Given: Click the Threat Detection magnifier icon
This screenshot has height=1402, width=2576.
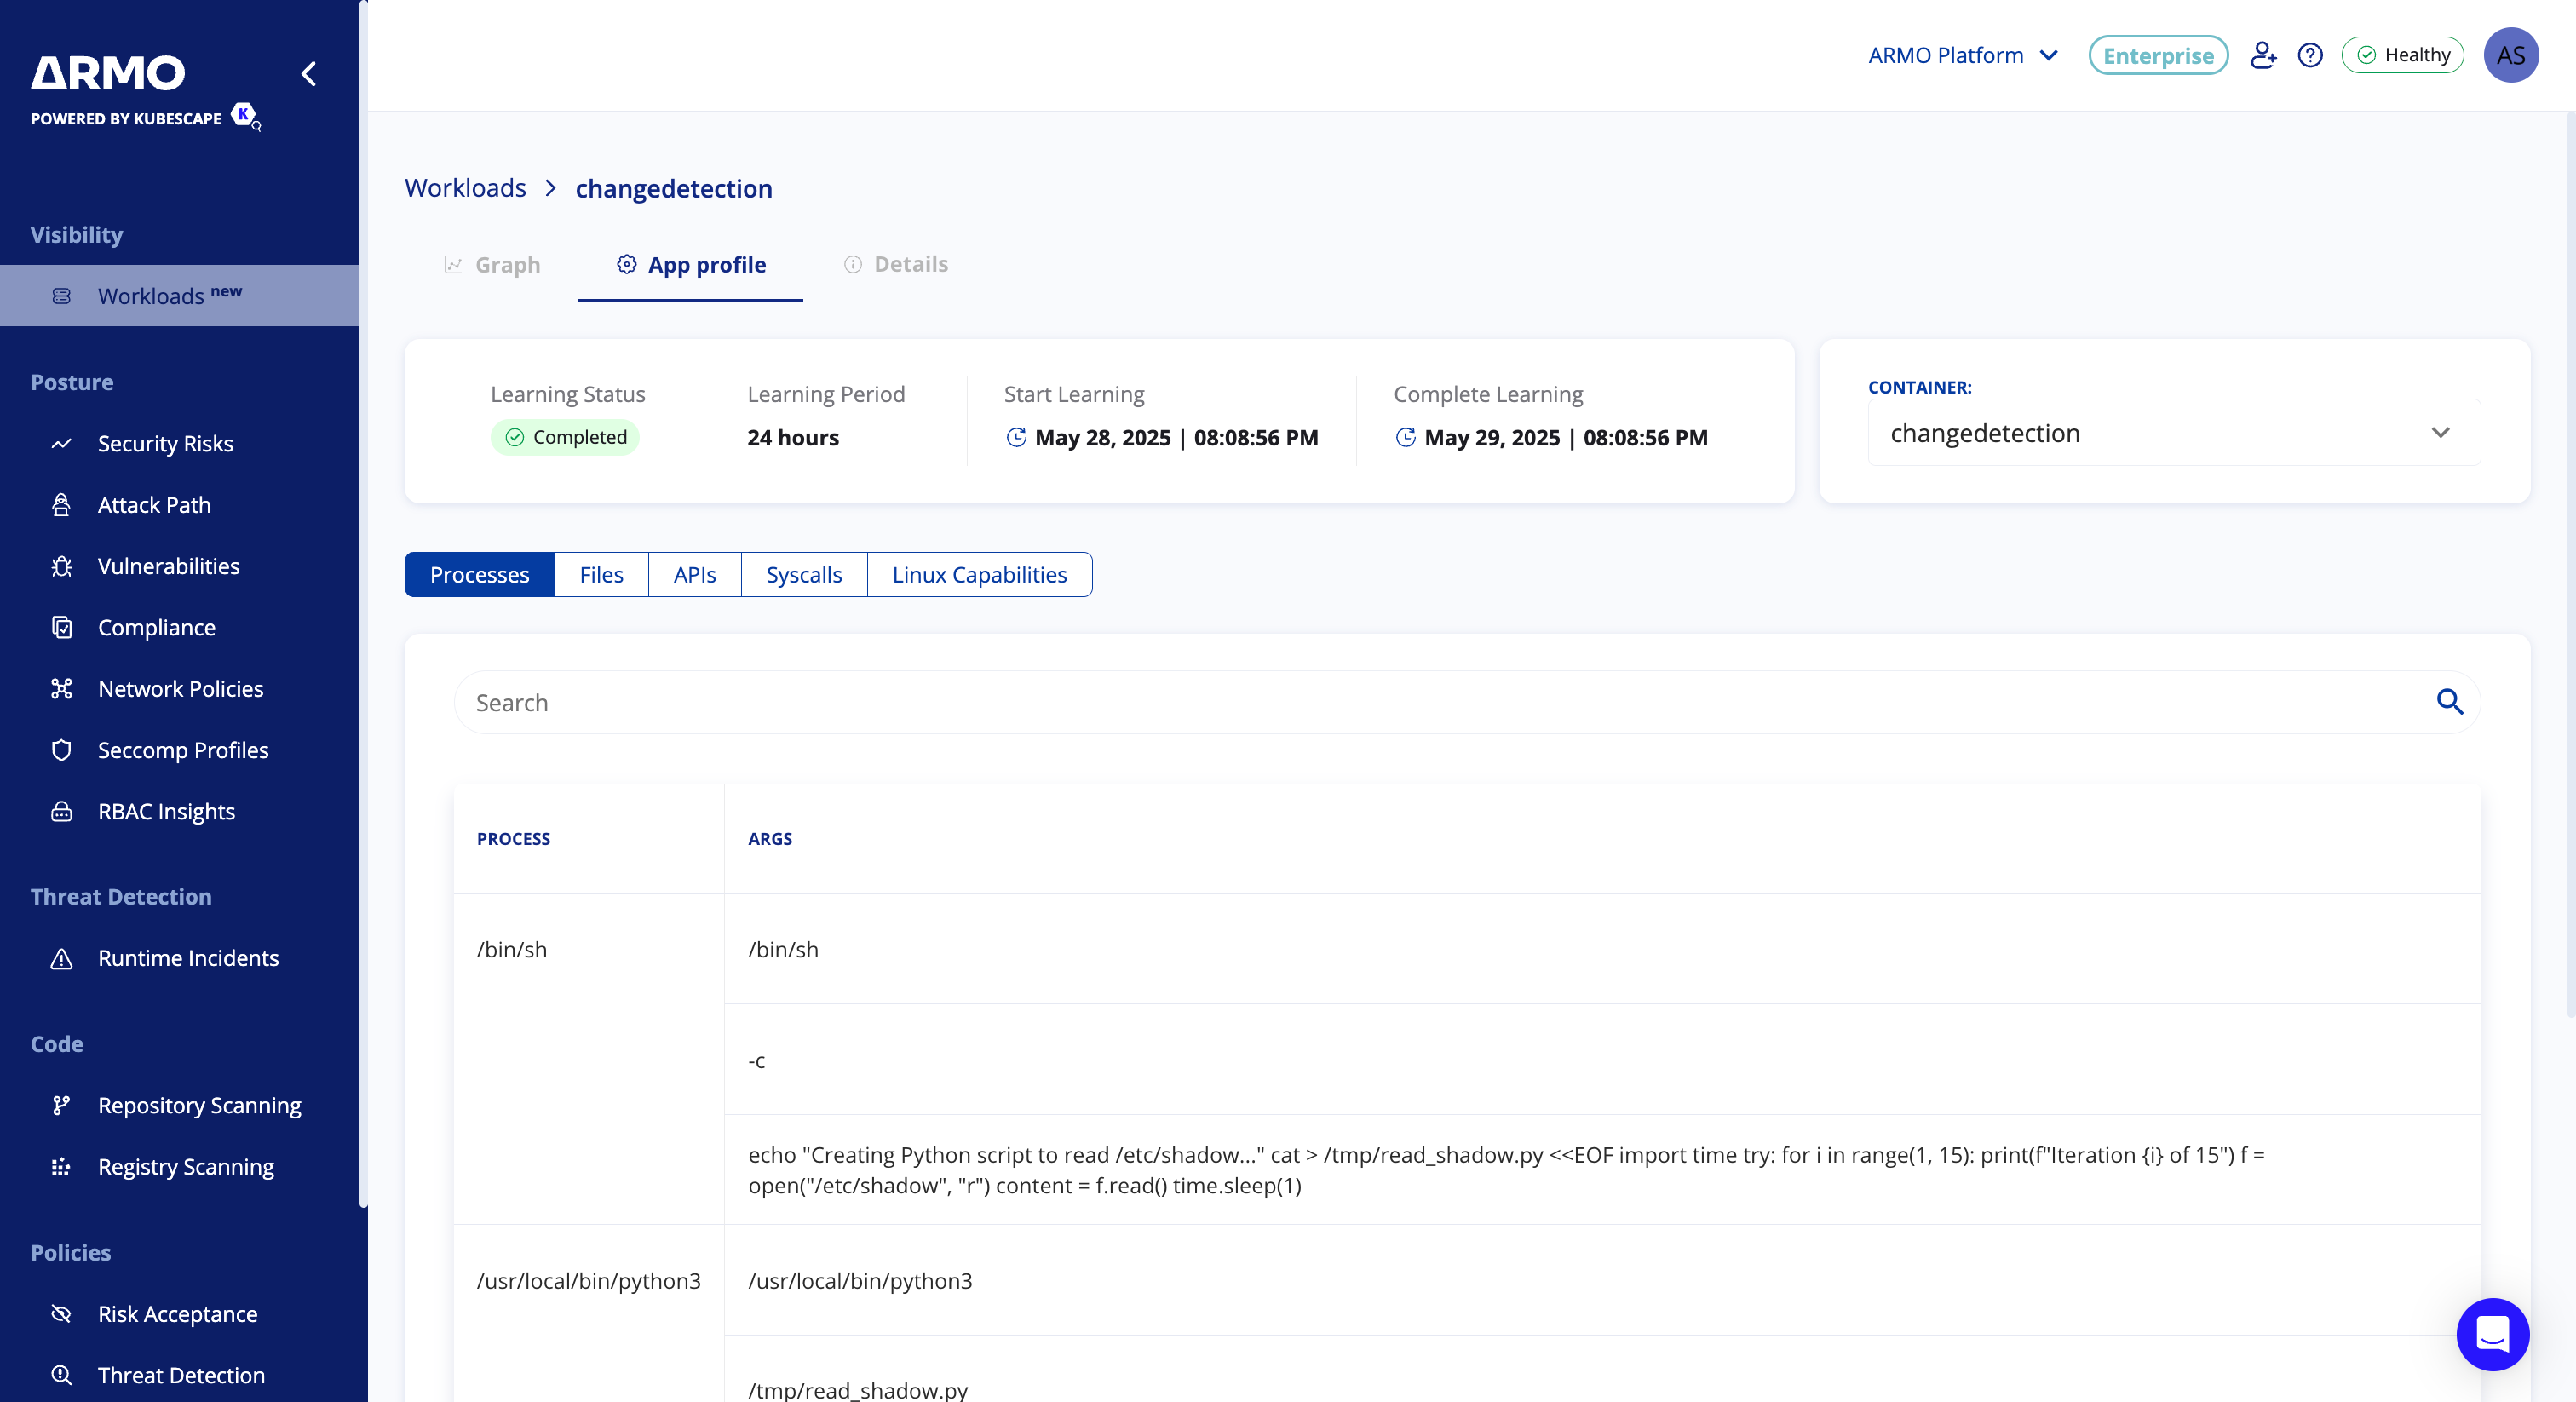Looking at the screenshot, I should 61,1375.
